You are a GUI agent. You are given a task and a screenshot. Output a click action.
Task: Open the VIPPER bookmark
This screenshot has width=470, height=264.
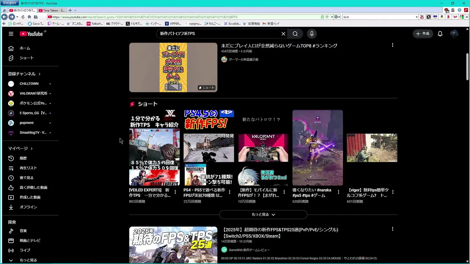click(x=173, y=23)
